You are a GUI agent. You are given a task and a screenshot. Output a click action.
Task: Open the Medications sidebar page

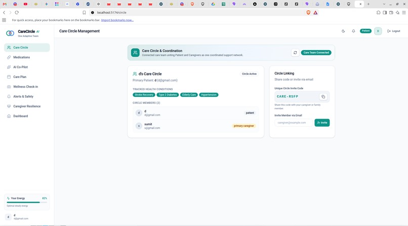tap(27, 57)
